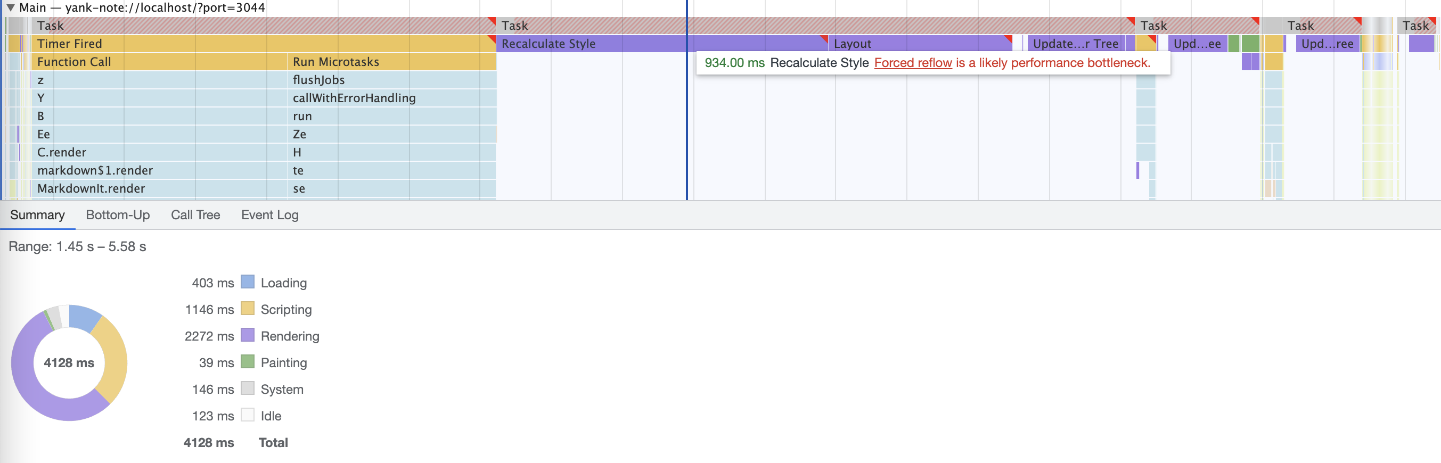Viewport: 1441px width, 463px height.
Task: Select the Update...r Tree event bar
Action: point(1075,44)
